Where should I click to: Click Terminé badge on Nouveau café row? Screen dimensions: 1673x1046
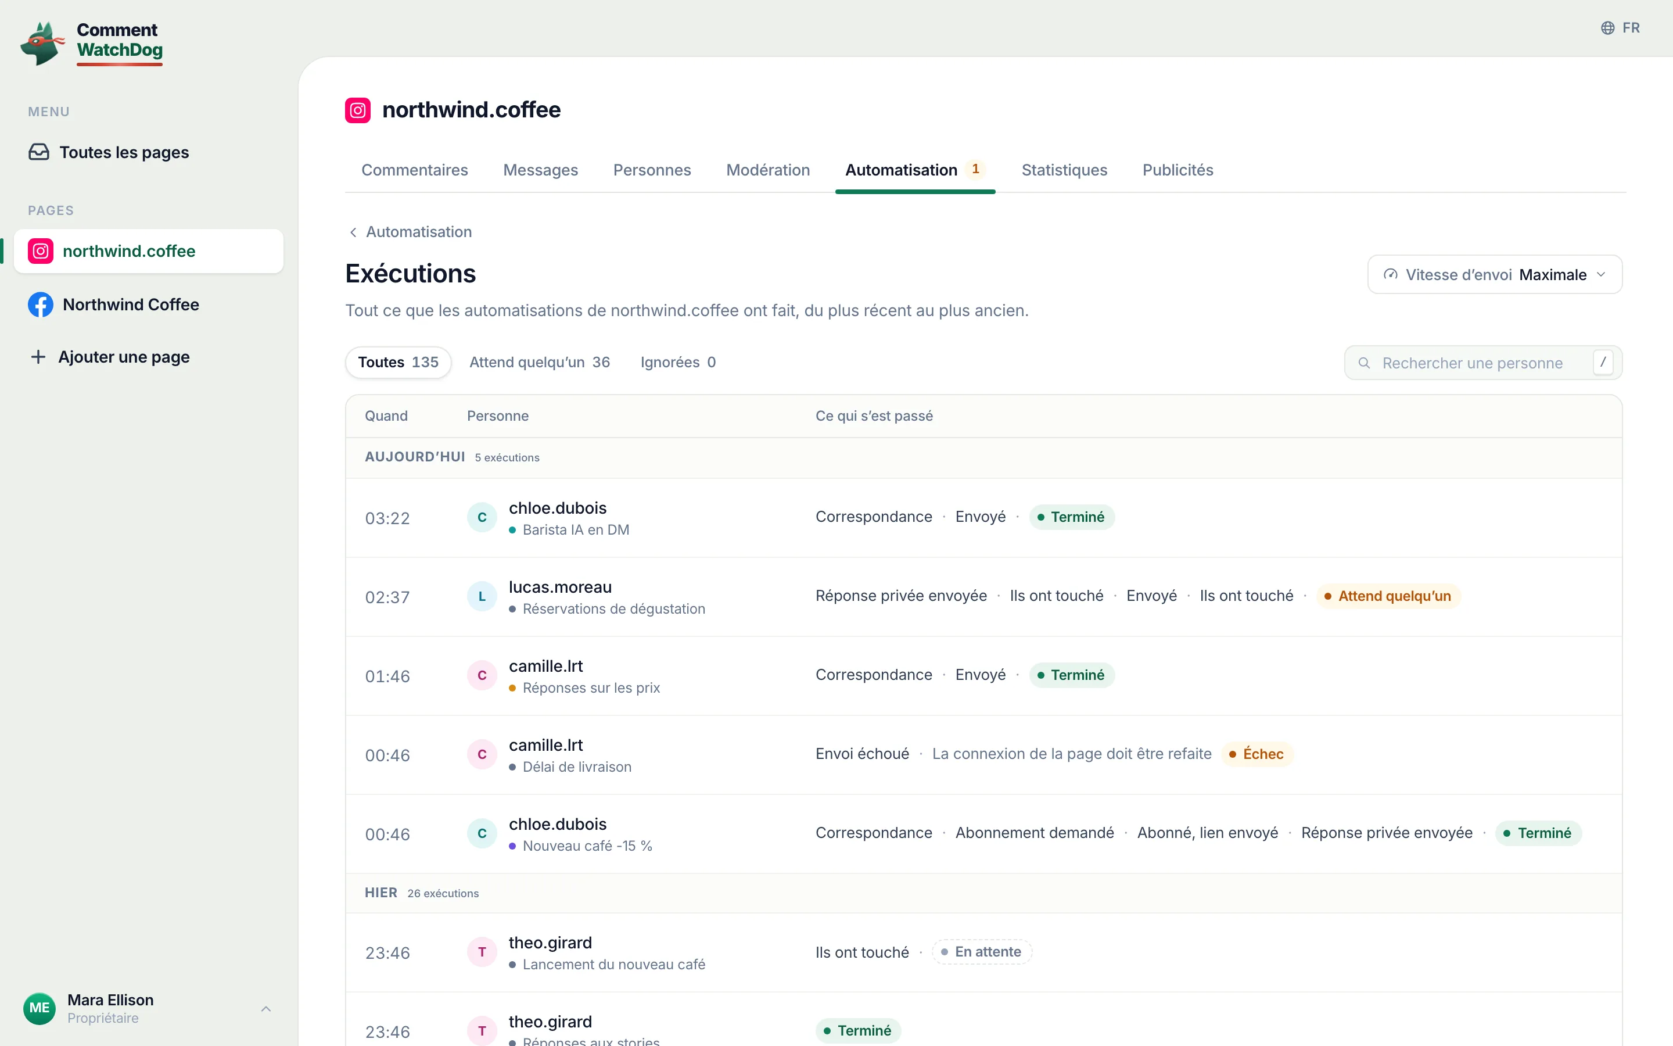[x=1538, y=833]
